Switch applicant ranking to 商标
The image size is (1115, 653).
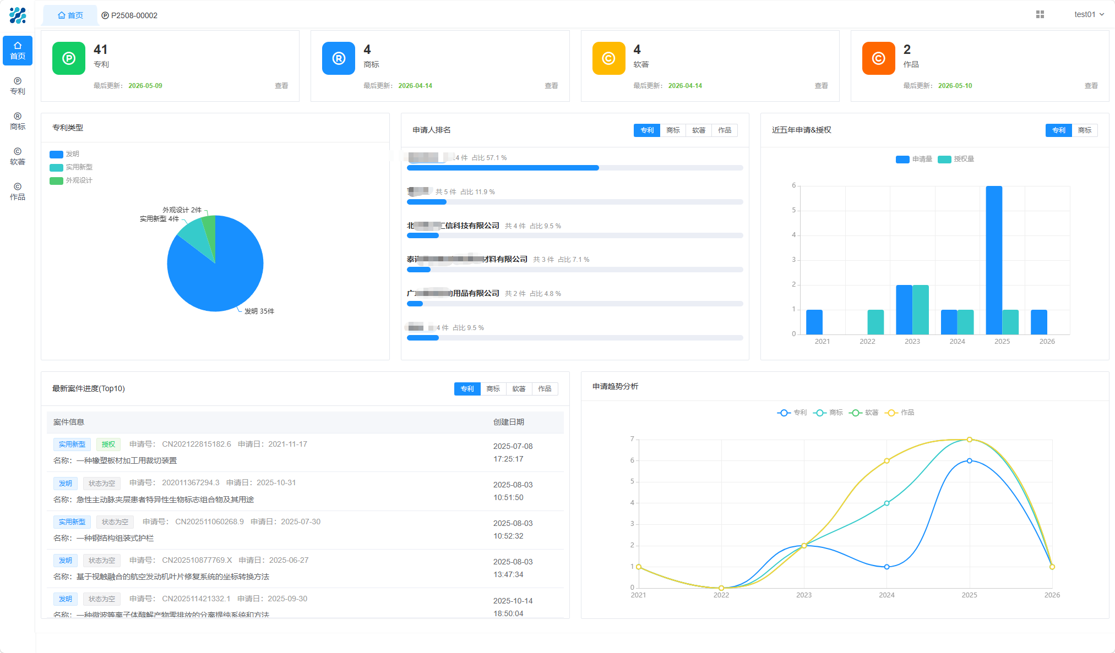coord(673,130)
